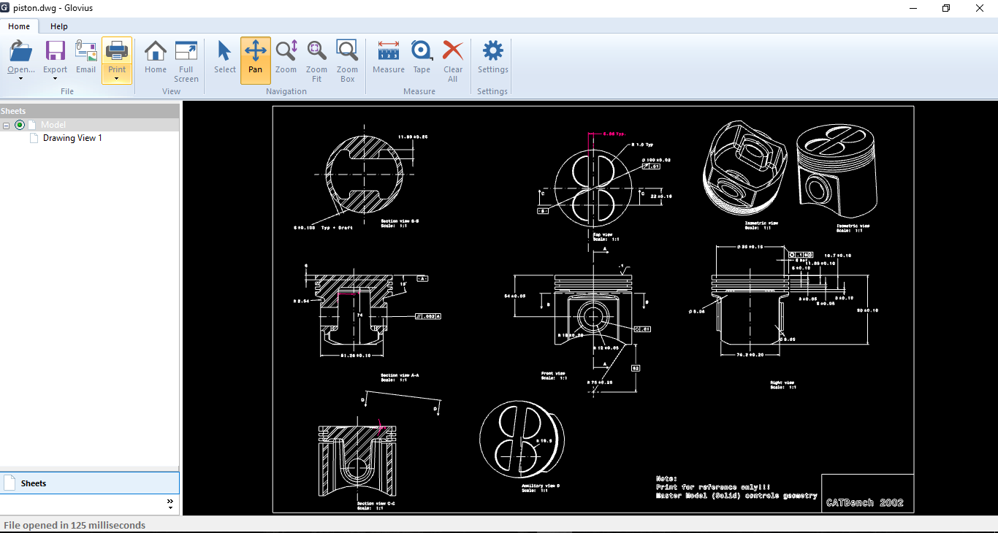
Task: Collapse the Model tree node
Action: pos(6,125)
